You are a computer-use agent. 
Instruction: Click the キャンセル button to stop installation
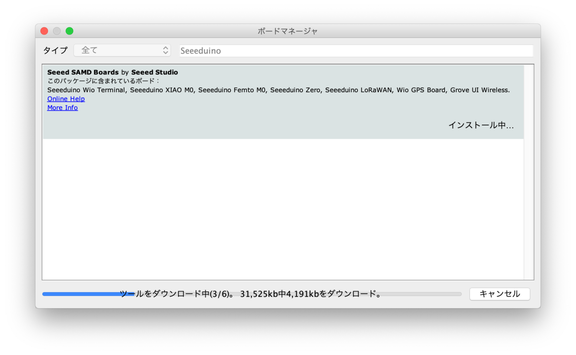click(x=499, y=294)
